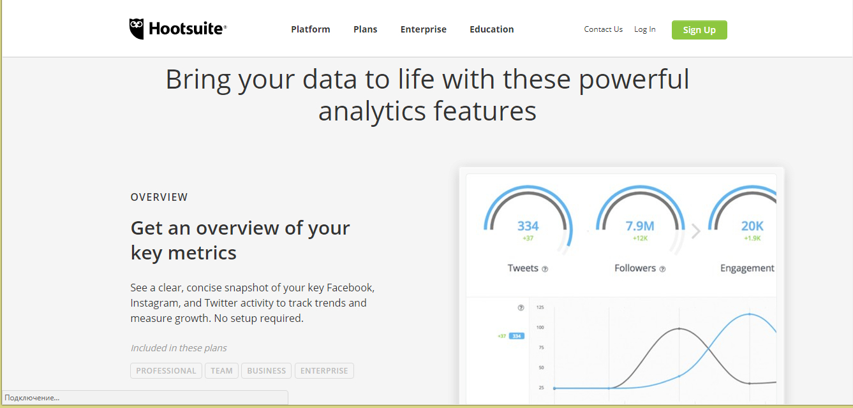
Task: Click the Contact Us link
Action: (603, 29)
